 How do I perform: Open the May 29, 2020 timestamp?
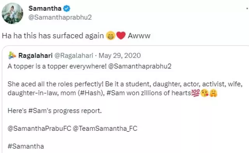point(120,56)
